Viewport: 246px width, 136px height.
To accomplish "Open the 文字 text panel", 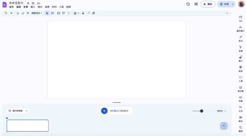I will pos(241,109).
